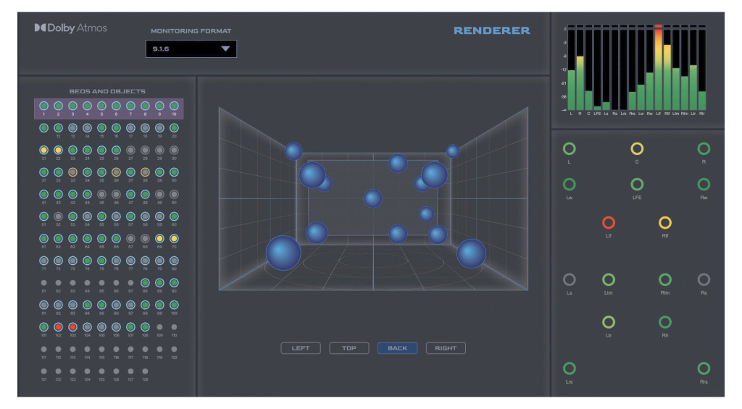Screen dimensions: 742x409
Task: Click the R speaker indicator
Action: pos(704,149)
